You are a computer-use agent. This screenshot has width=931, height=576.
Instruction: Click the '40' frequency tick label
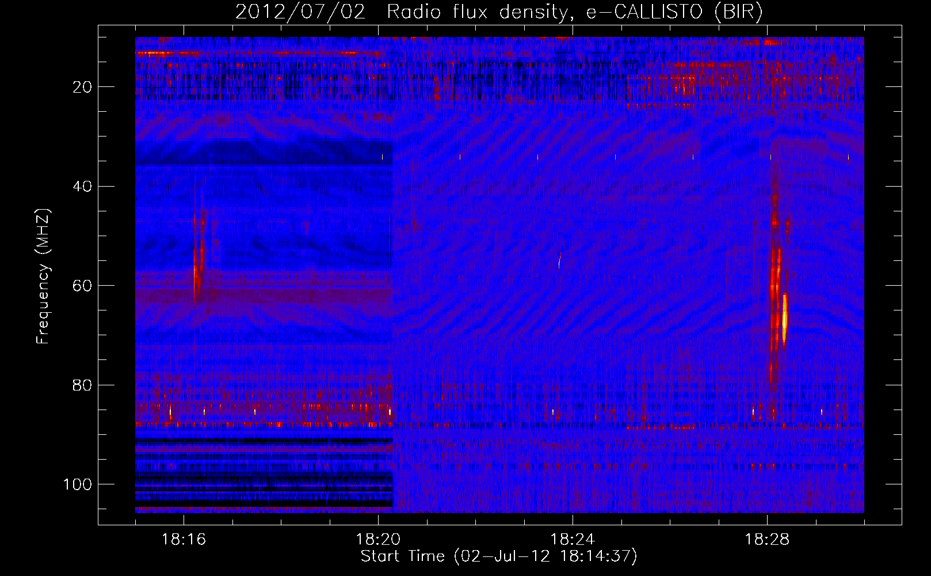(x=82, y=187)
